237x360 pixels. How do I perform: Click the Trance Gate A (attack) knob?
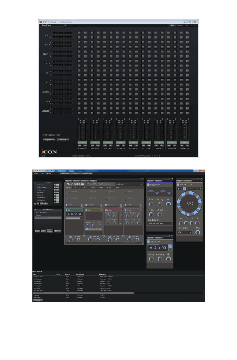tap(181, 222)
